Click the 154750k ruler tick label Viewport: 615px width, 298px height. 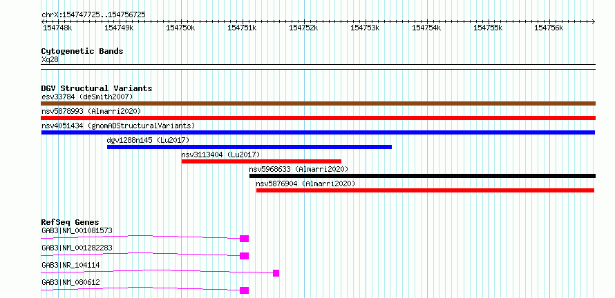[x=180, y=28]
